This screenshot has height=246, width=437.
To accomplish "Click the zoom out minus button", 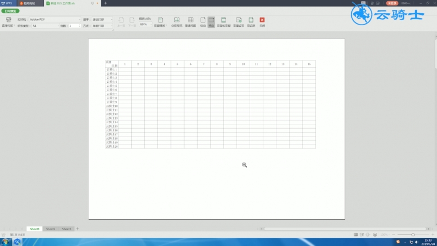I will click(393, 235).
